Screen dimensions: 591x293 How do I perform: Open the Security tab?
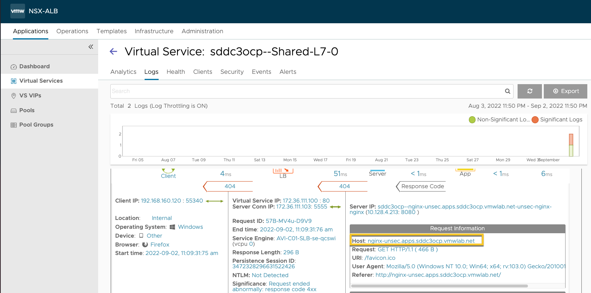[x=232, y=72]
